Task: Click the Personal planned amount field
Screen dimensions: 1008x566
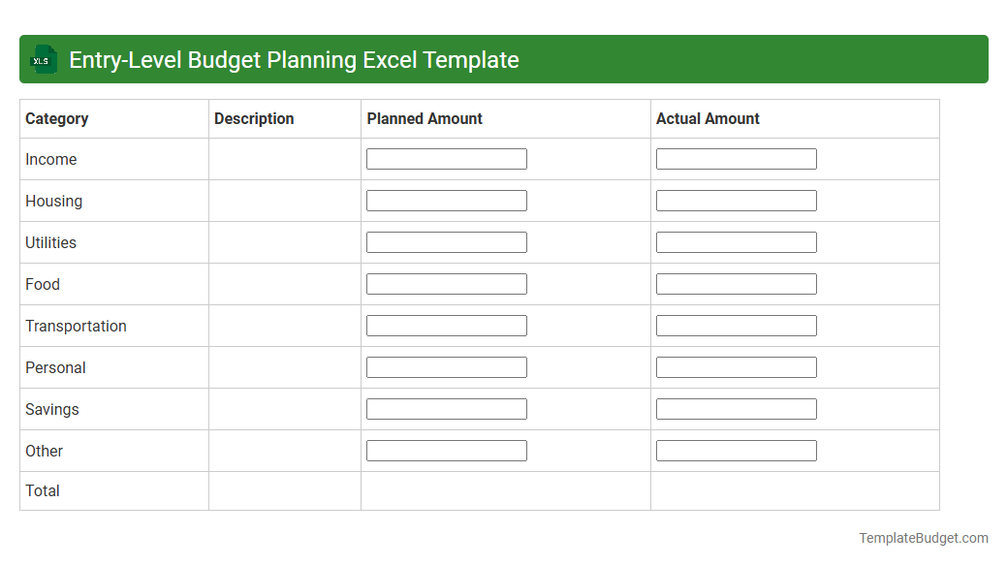Action: tap(446, 366)
